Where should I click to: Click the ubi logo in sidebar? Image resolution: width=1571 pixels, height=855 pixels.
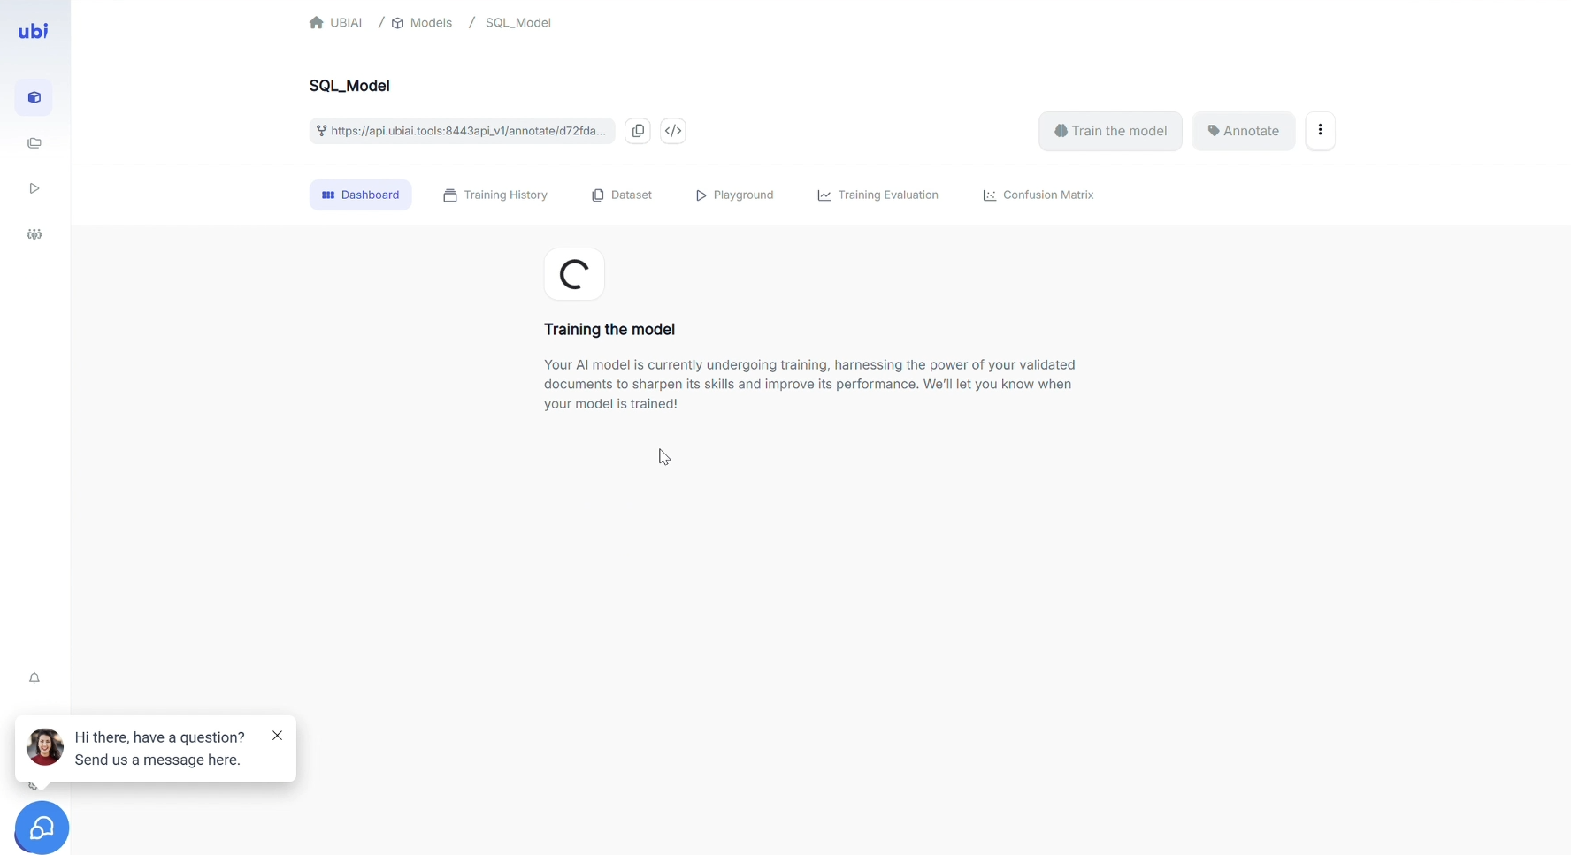click(34, 32)
